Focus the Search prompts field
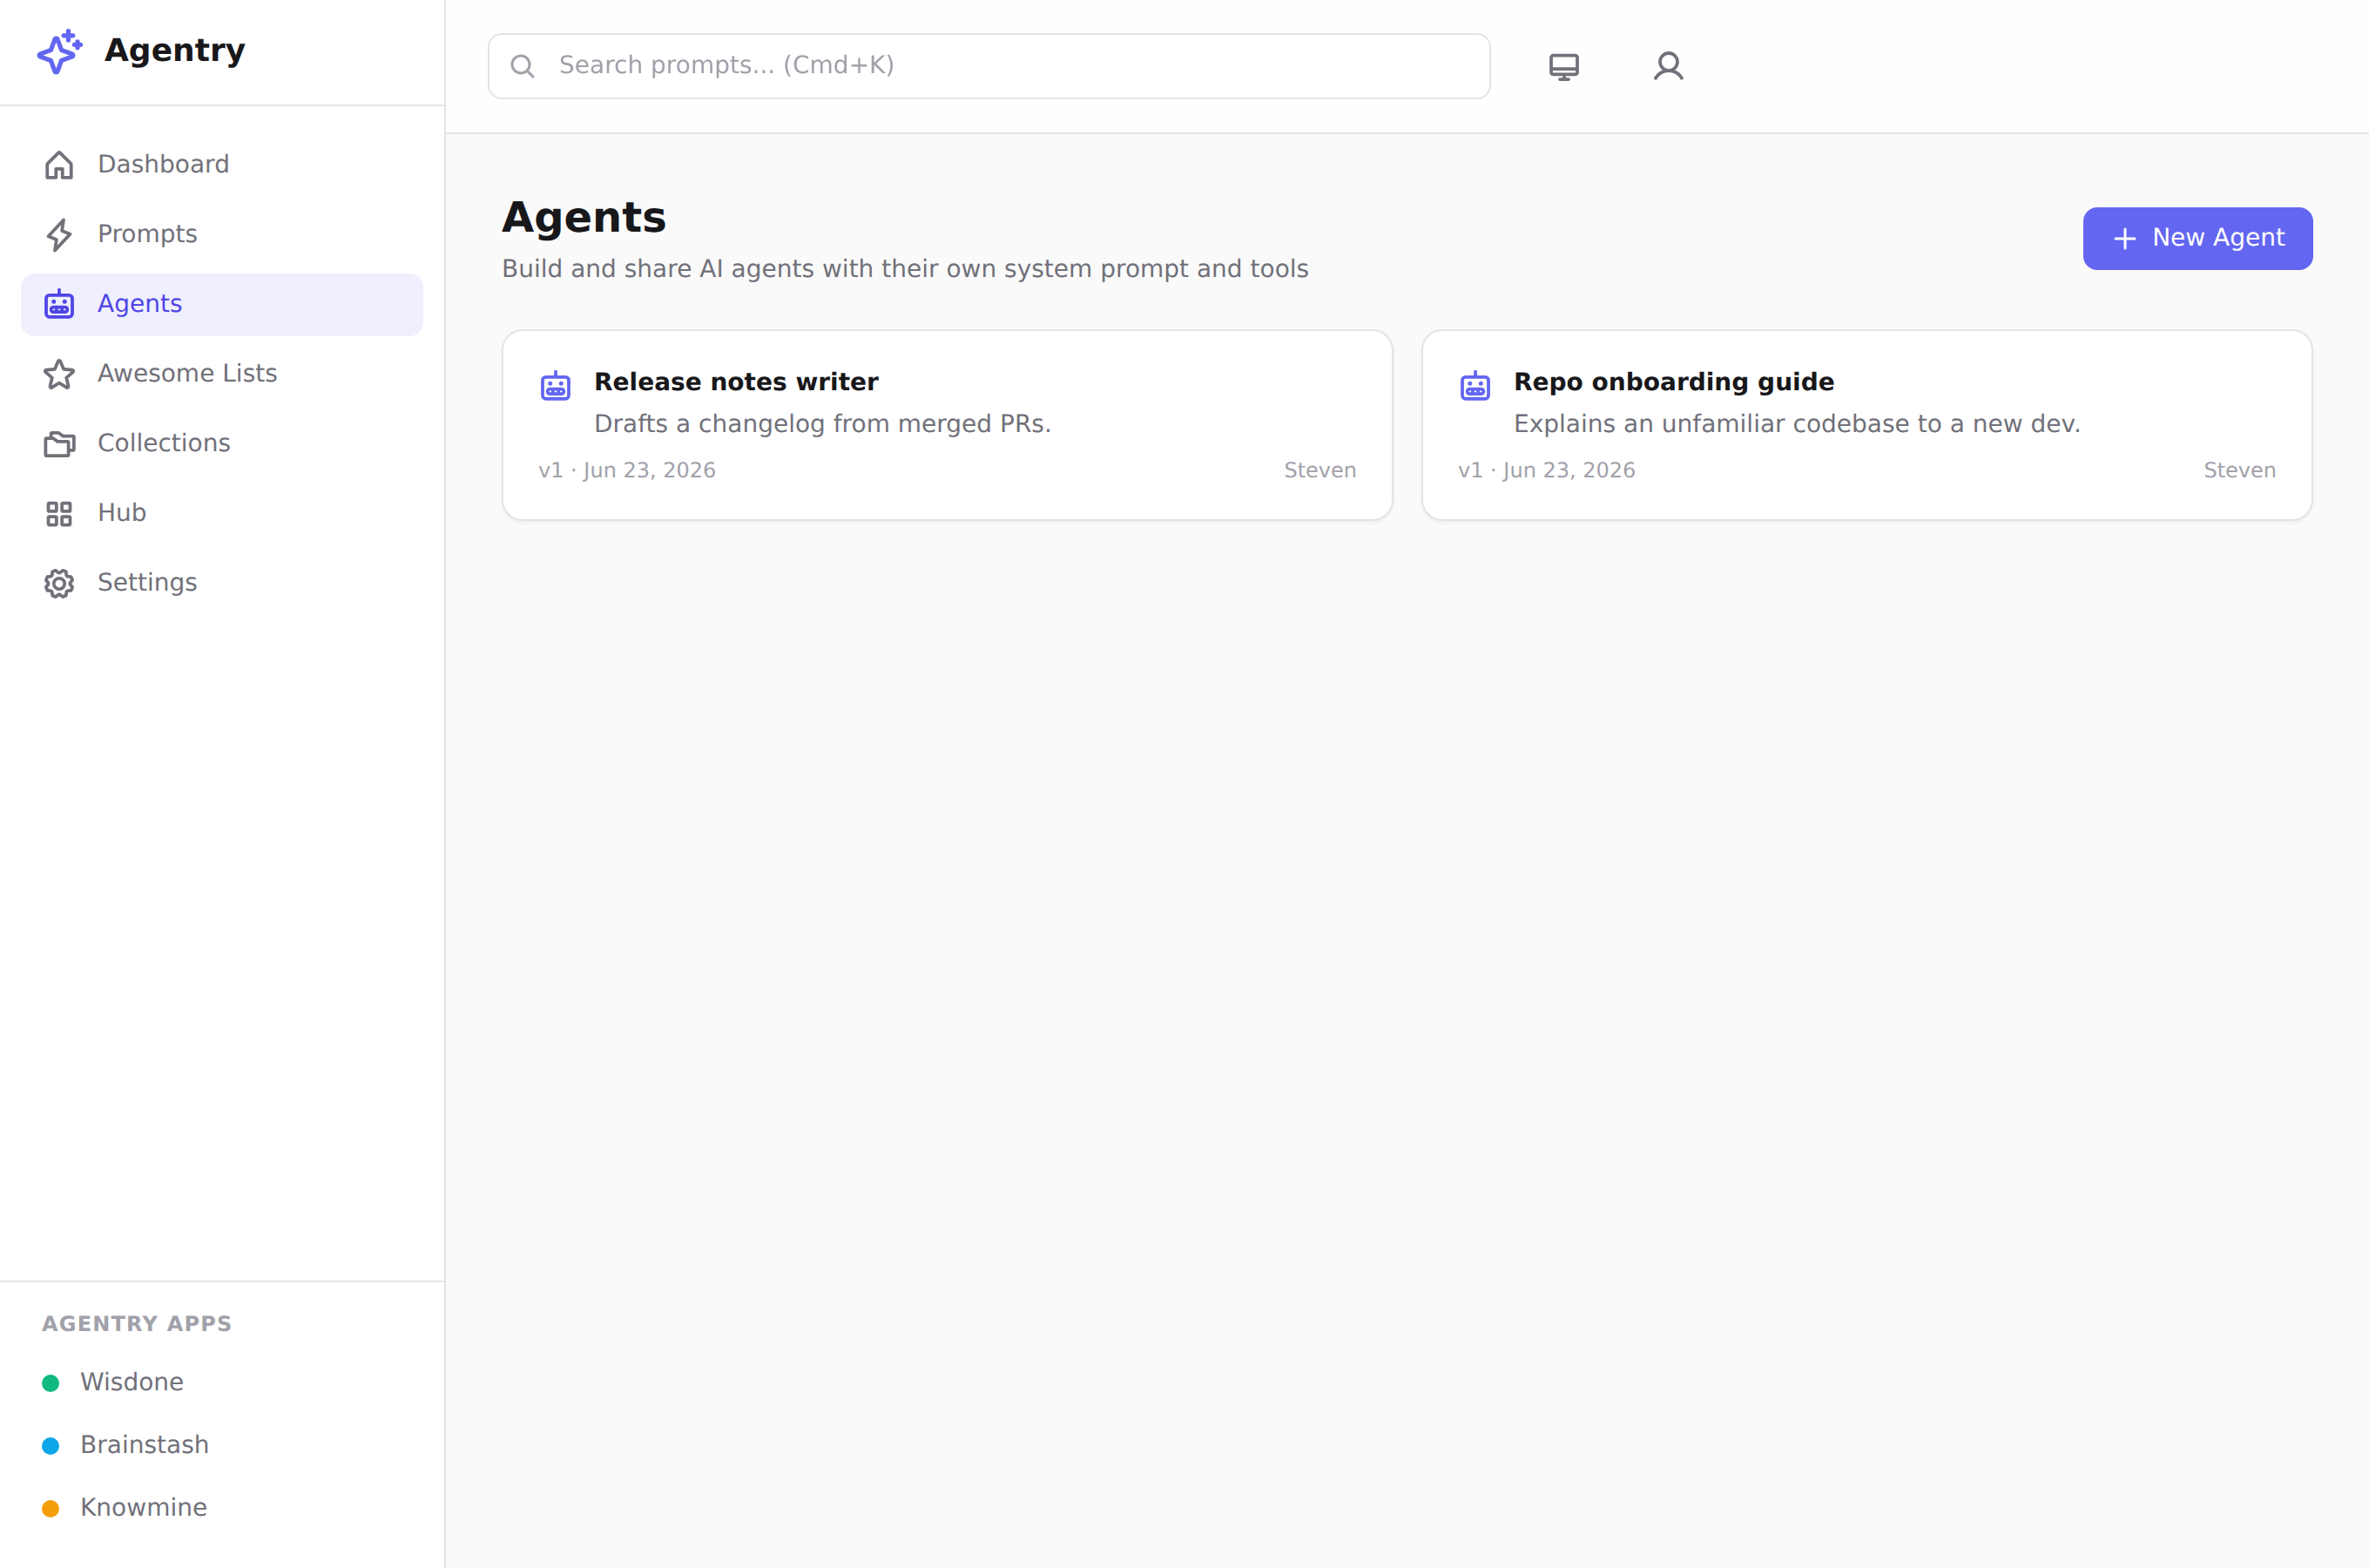The width and height of the screenshot is (2369, 1568). point(989,66)
